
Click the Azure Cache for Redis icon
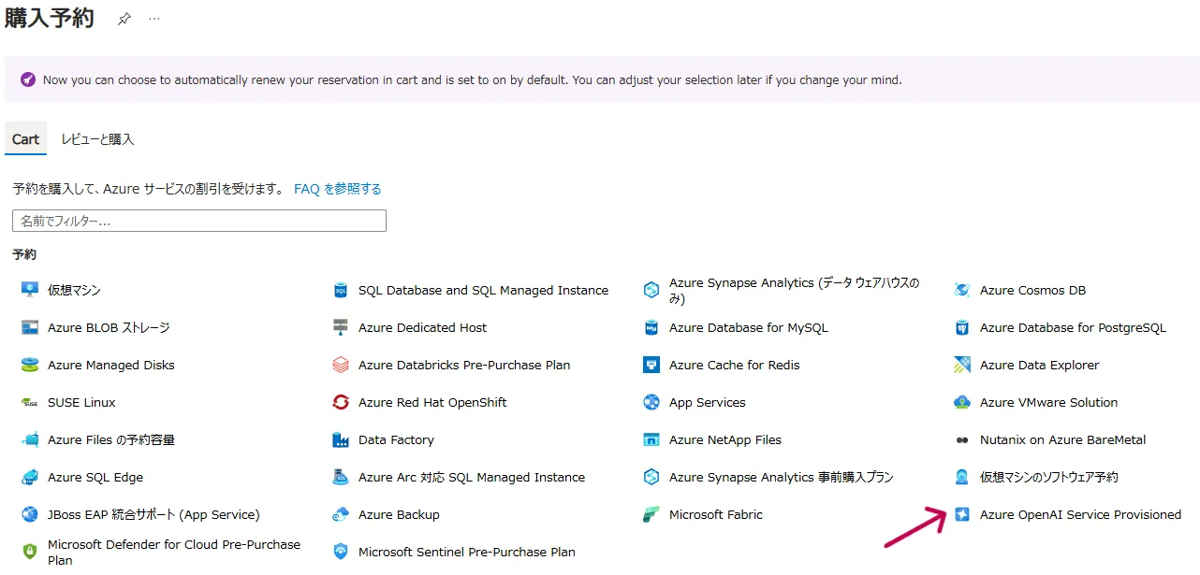point(651,365)
